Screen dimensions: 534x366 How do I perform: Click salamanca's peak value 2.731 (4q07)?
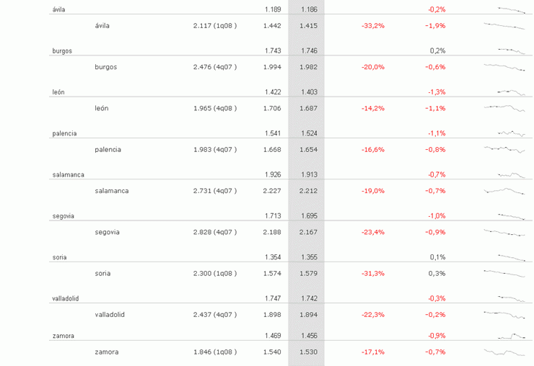[x=215, y=191]
